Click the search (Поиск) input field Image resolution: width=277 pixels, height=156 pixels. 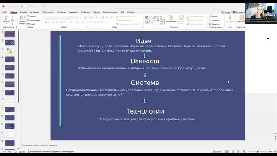pyautogui.click(x=139, y=6)
